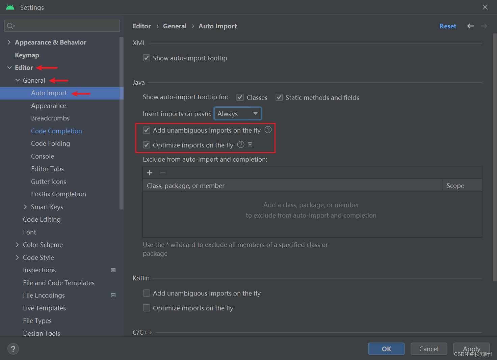This screenshot has height=360, width=497.
Task: Focus the settings search field
Action: tap(62, 26)
